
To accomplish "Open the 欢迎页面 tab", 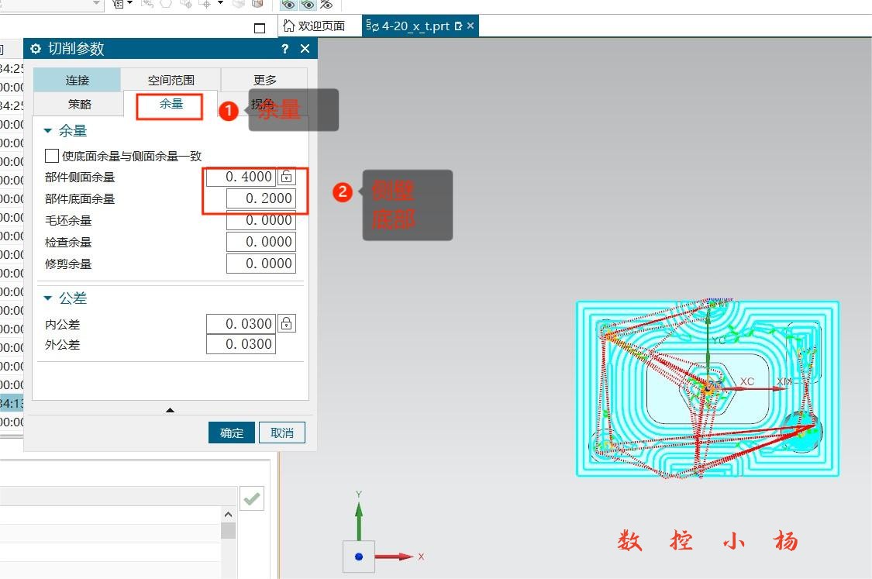I will pos(314,26).
